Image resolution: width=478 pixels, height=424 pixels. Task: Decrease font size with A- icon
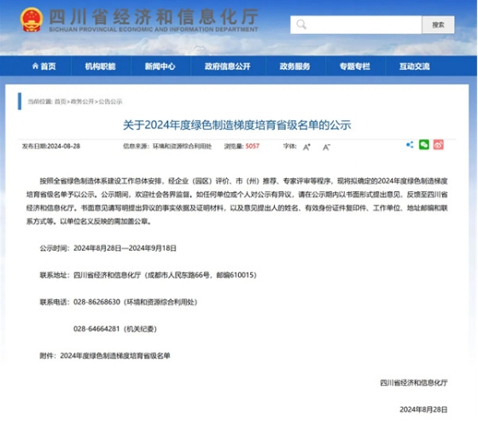pos(326,147)
